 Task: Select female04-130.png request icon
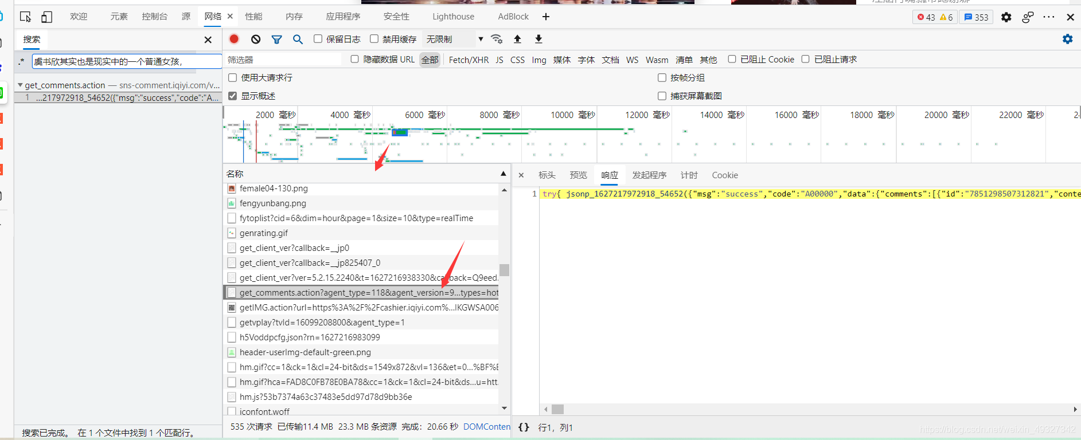pyautogui.click(x=232, y=188)
